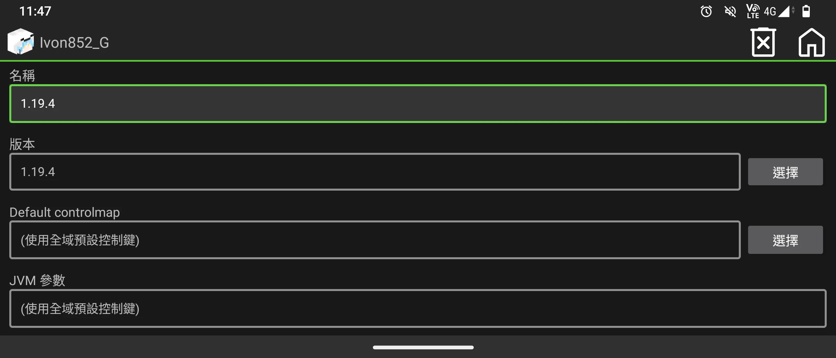Viewport: 836px width, 358px height.
Task: Click the 版本 field showing 1.19.4
Action: (375, 172)
